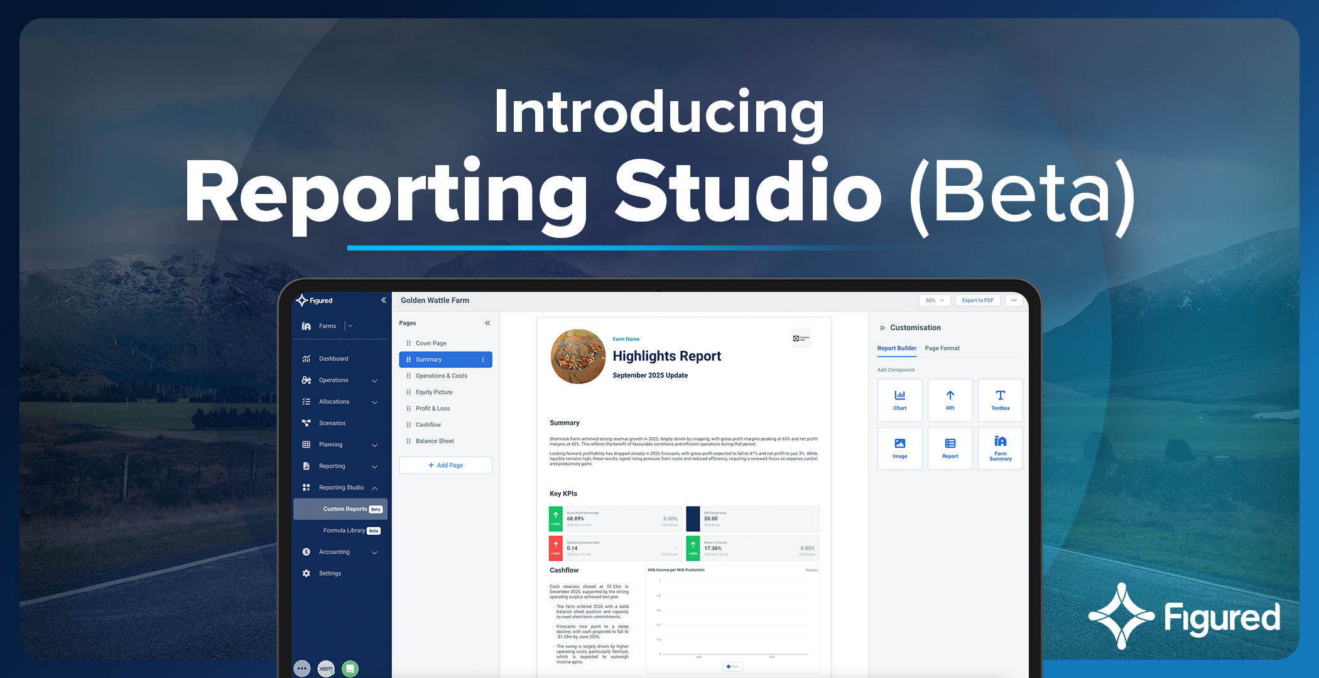The image size is (1319, 678).
Task: Click the Milk Income per Milk Production chart
Action: coord(733,619)
